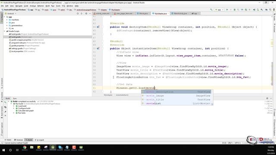
Task: Click the Debug app bug icon
Action: pos(235,9)
